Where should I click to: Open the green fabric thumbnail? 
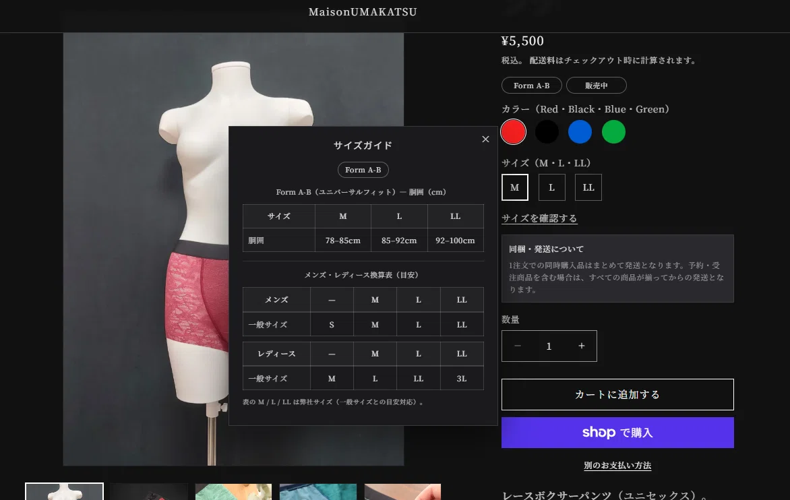click(233, 492)
